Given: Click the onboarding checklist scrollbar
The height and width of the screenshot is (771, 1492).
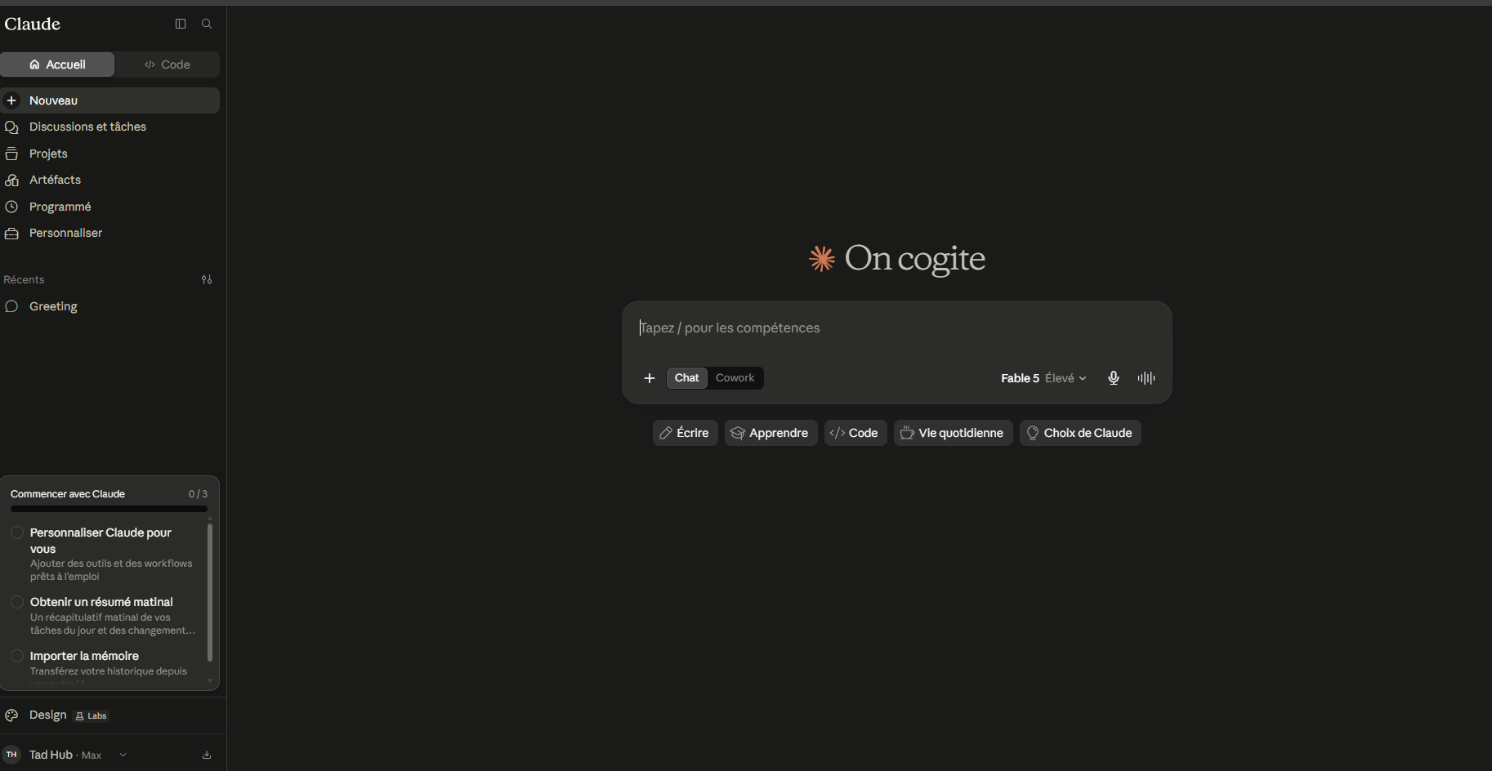Looking at the screenshot, I should pyautogui.click(x=210, y=592).
